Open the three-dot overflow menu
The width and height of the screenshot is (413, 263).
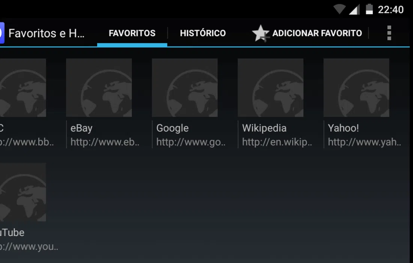[x=389, y=33]
